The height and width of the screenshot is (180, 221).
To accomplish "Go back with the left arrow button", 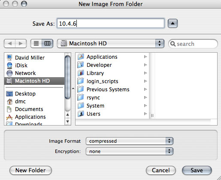I will point(10,43).
